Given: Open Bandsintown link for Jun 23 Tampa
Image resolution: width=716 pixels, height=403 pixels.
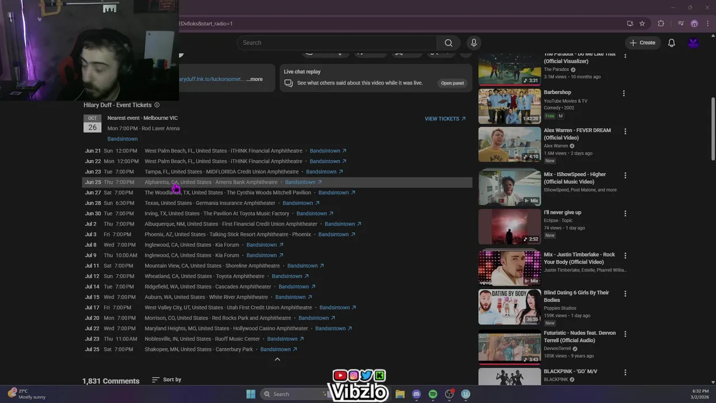Looking at the screenshot, I should coord(324,172).
